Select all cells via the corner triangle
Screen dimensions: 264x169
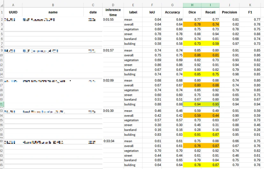coord(2,5)
